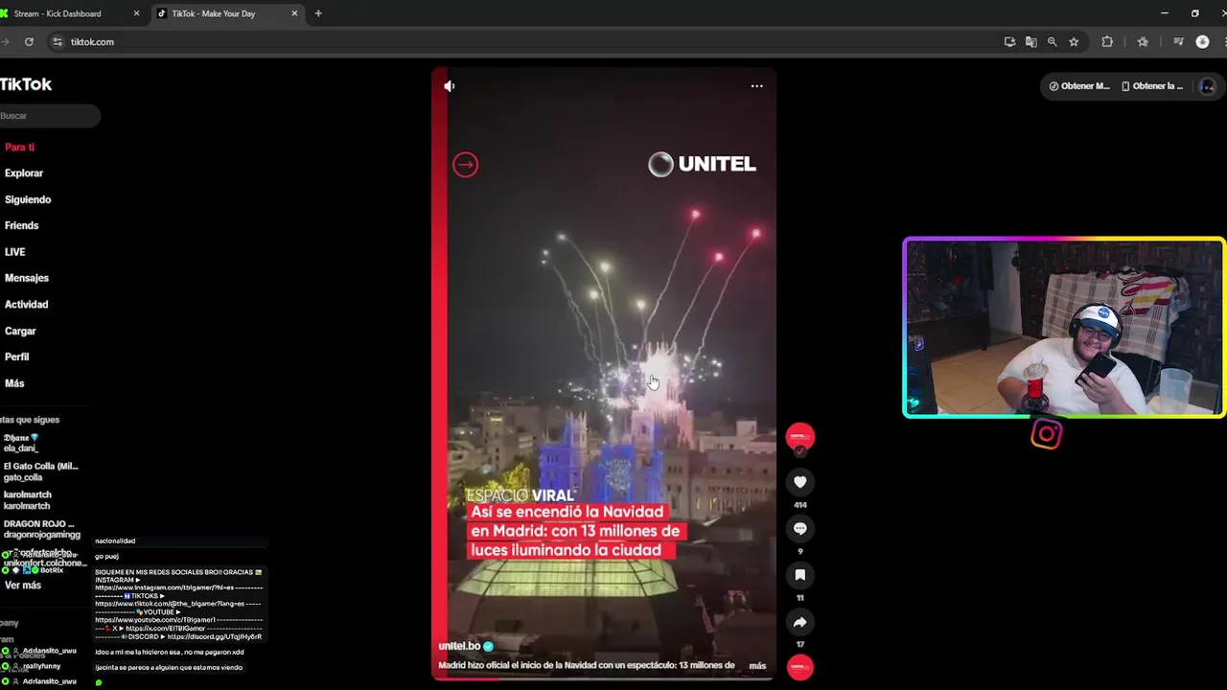Open Actividad notifications
This screenshot has height=690, width=1227.
point(26,305)
